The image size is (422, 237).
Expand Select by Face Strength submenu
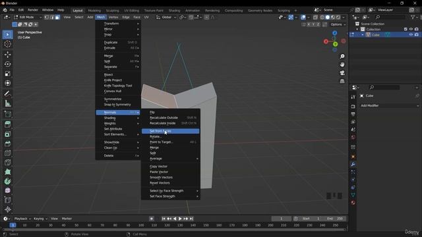point(171,191)
